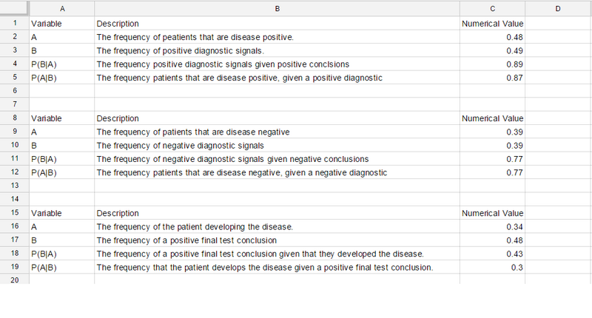Viewport: 592px width, 318px height.
Task: Select the column A header
Action: pos(61,8)
